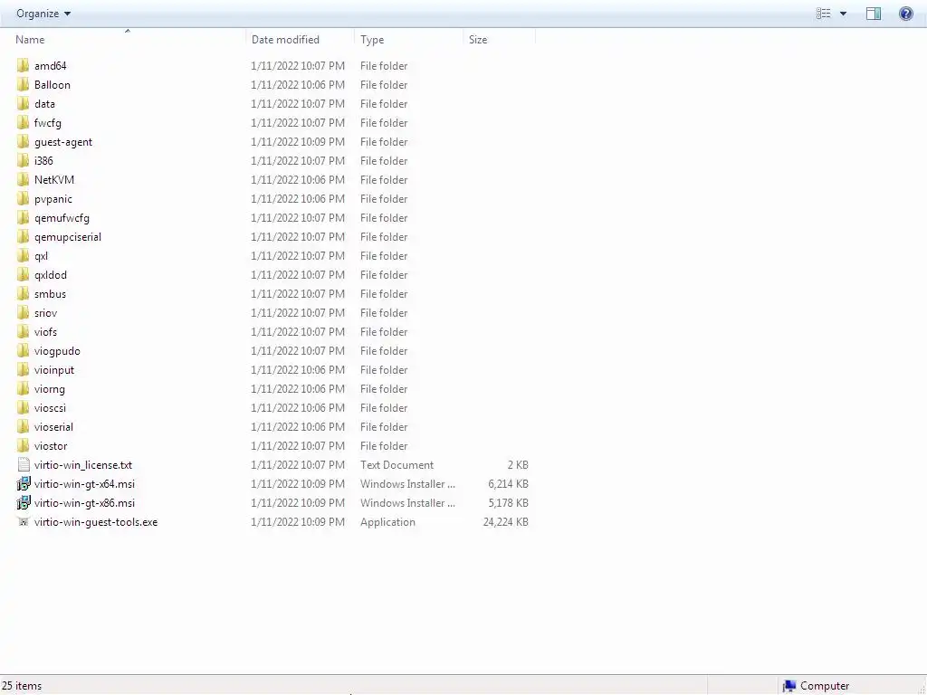Click the 6,214 KB size value
Screen dimensions: 927x695
point(508,484)
